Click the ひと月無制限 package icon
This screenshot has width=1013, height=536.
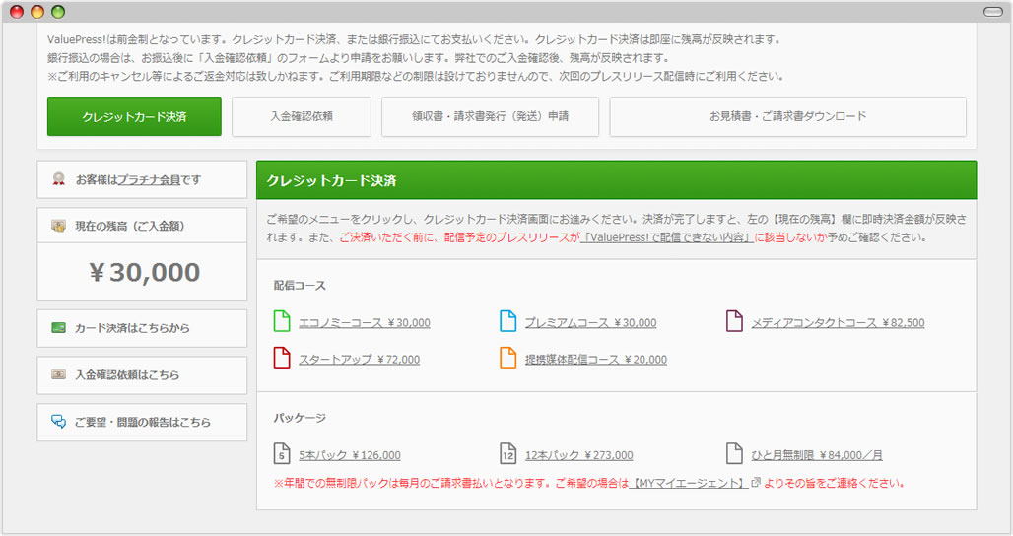[733, 454]
